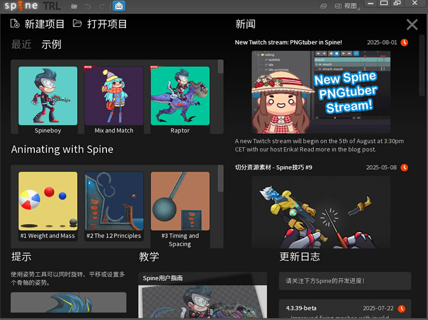
Task: Select the 示例 examples tab
Action: coord(51,45)
